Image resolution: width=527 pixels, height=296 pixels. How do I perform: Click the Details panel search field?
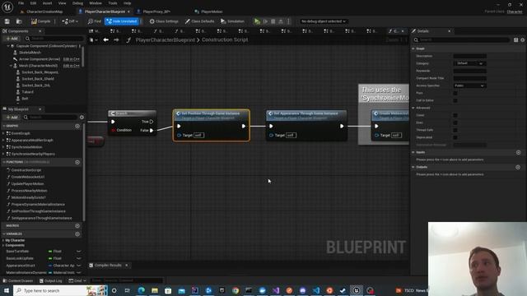461,40
